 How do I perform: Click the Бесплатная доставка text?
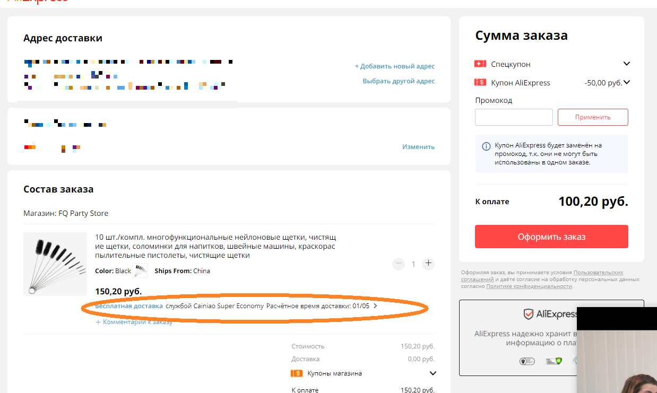tap(129, 306)
